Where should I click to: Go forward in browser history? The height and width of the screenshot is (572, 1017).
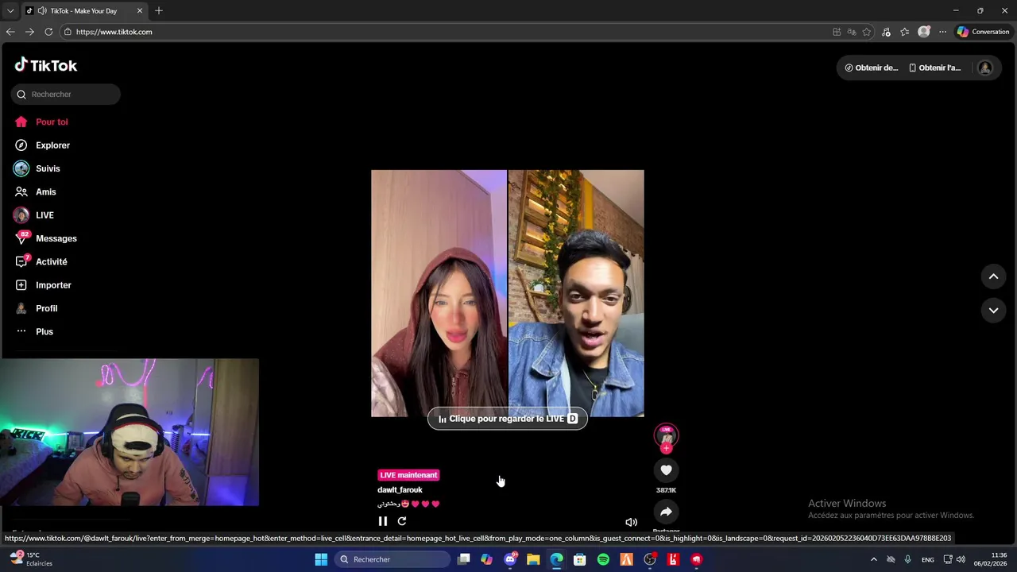pos(29,32)
